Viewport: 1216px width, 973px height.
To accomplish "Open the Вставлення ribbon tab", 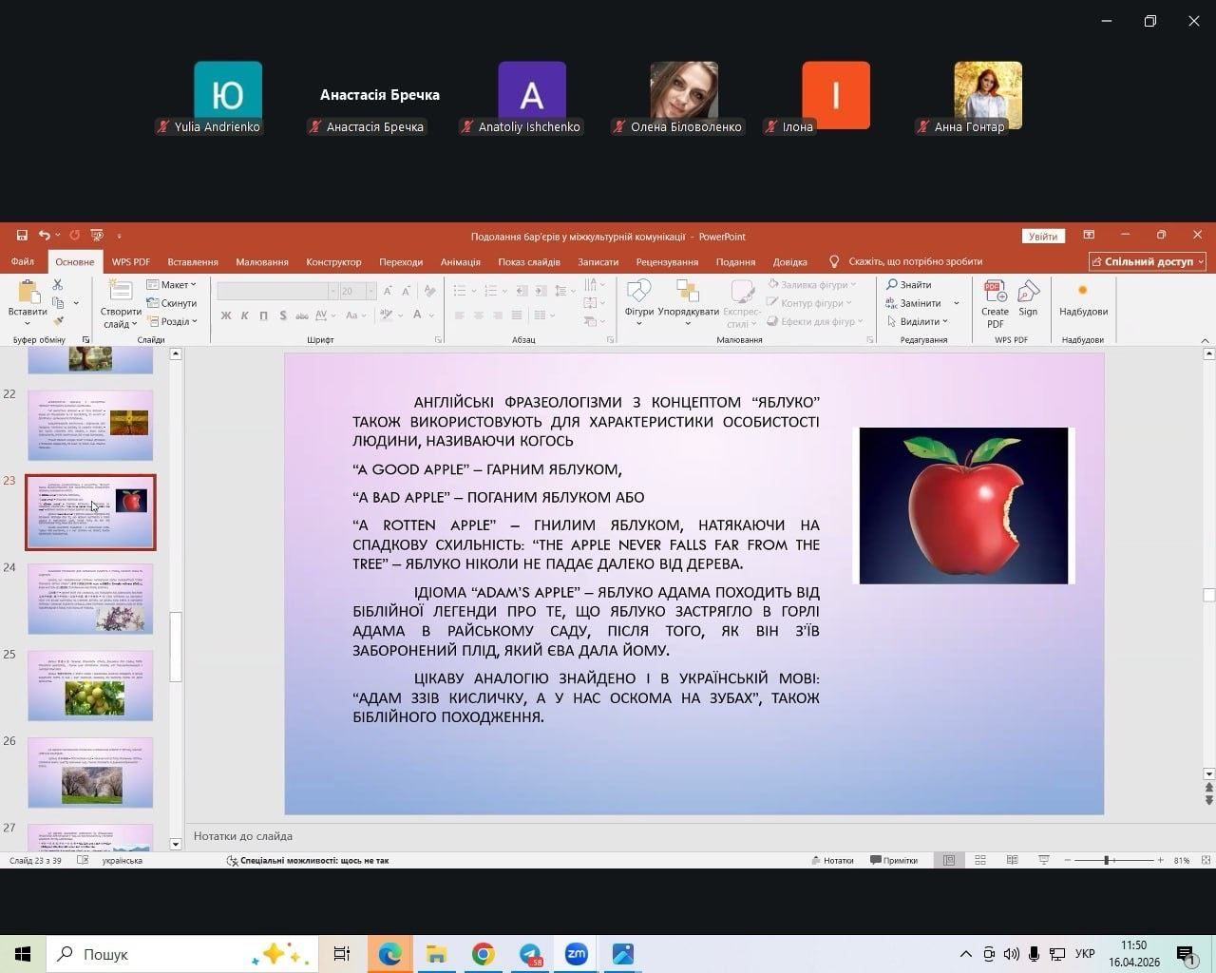I will (x=193, y=262).
